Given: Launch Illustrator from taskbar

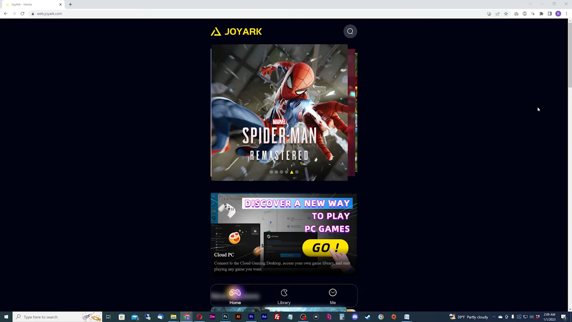Looking at the screenshot, I should click(238, 317).
